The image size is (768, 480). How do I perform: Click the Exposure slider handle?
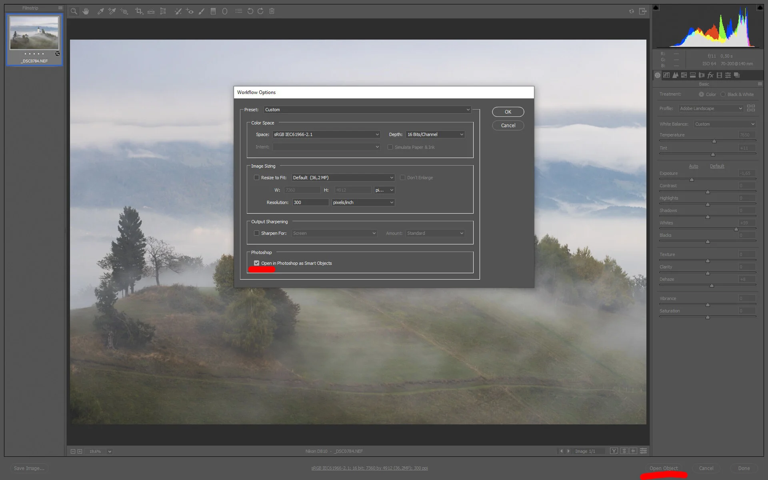click(x=692, y=180)
